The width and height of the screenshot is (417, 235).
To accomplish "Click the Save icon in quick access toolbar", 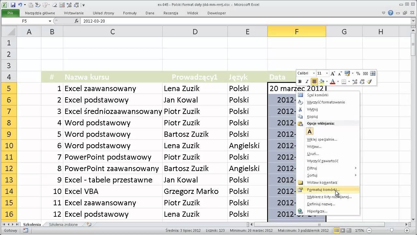I will click(x=13, y=5).
